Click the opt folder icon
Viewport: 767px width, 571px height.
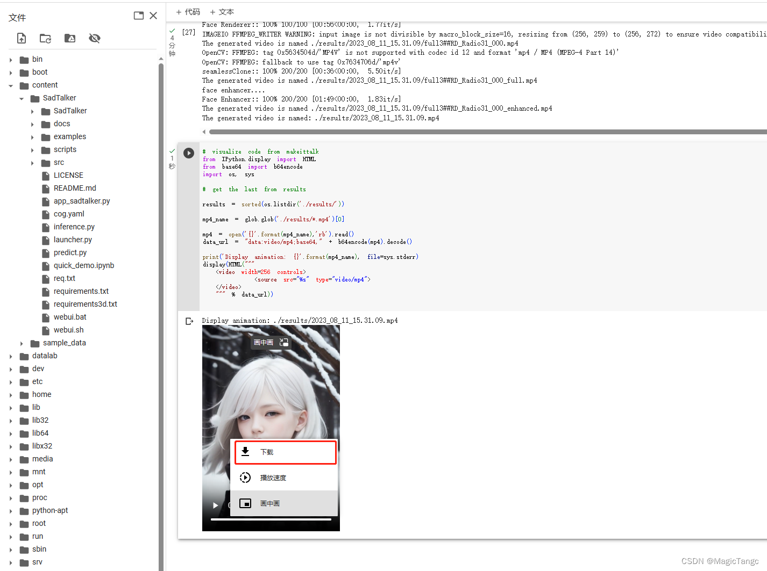pos(24,485)
